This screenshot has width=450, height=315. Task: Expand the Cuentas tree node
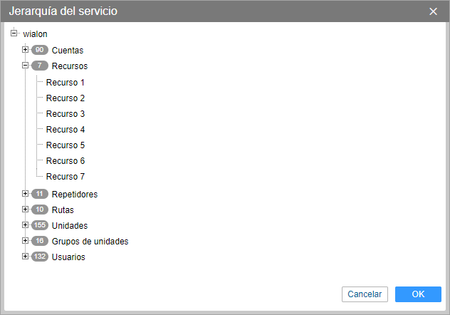pyautogui.click(x=25, y=50)
